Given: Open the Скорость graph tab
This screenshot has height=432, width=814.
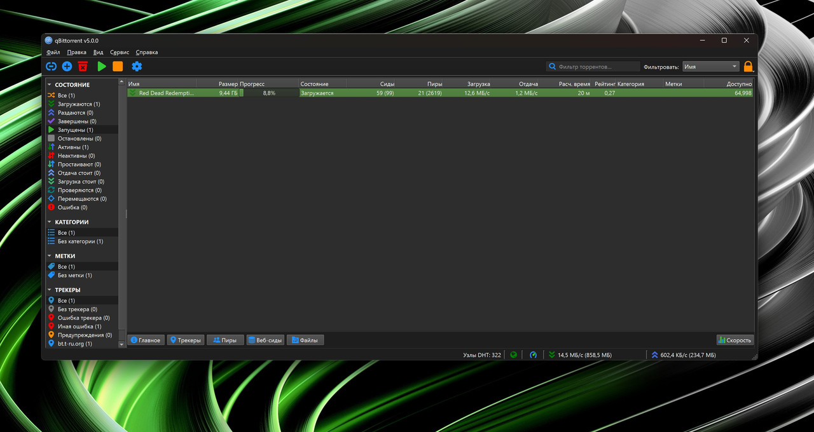Looking at the screenshot, I should point(735,340).
